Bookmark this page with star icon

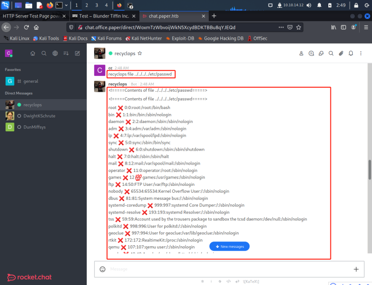click(299, 27)
